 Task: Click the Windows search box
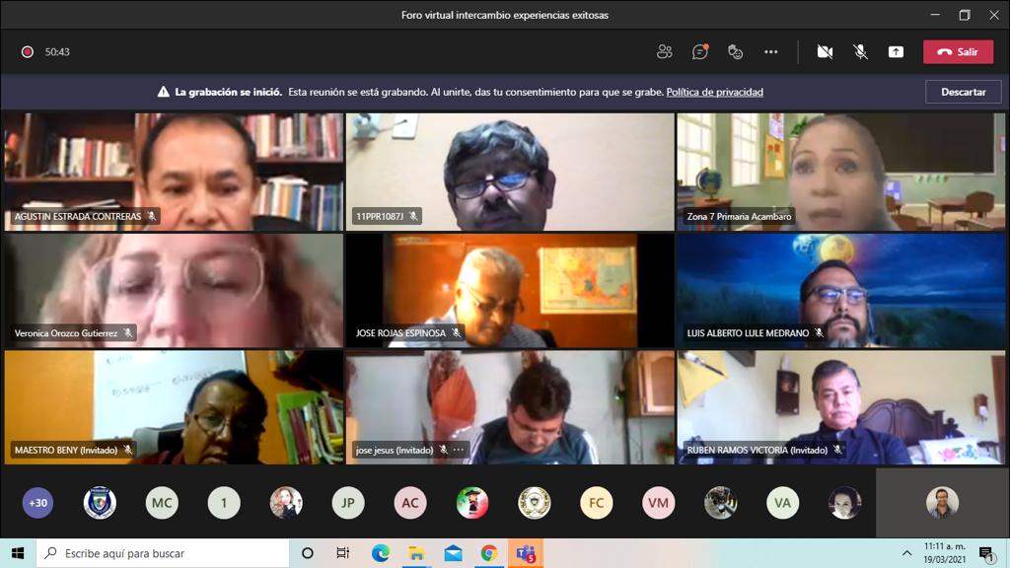click(x=163, y=553)
